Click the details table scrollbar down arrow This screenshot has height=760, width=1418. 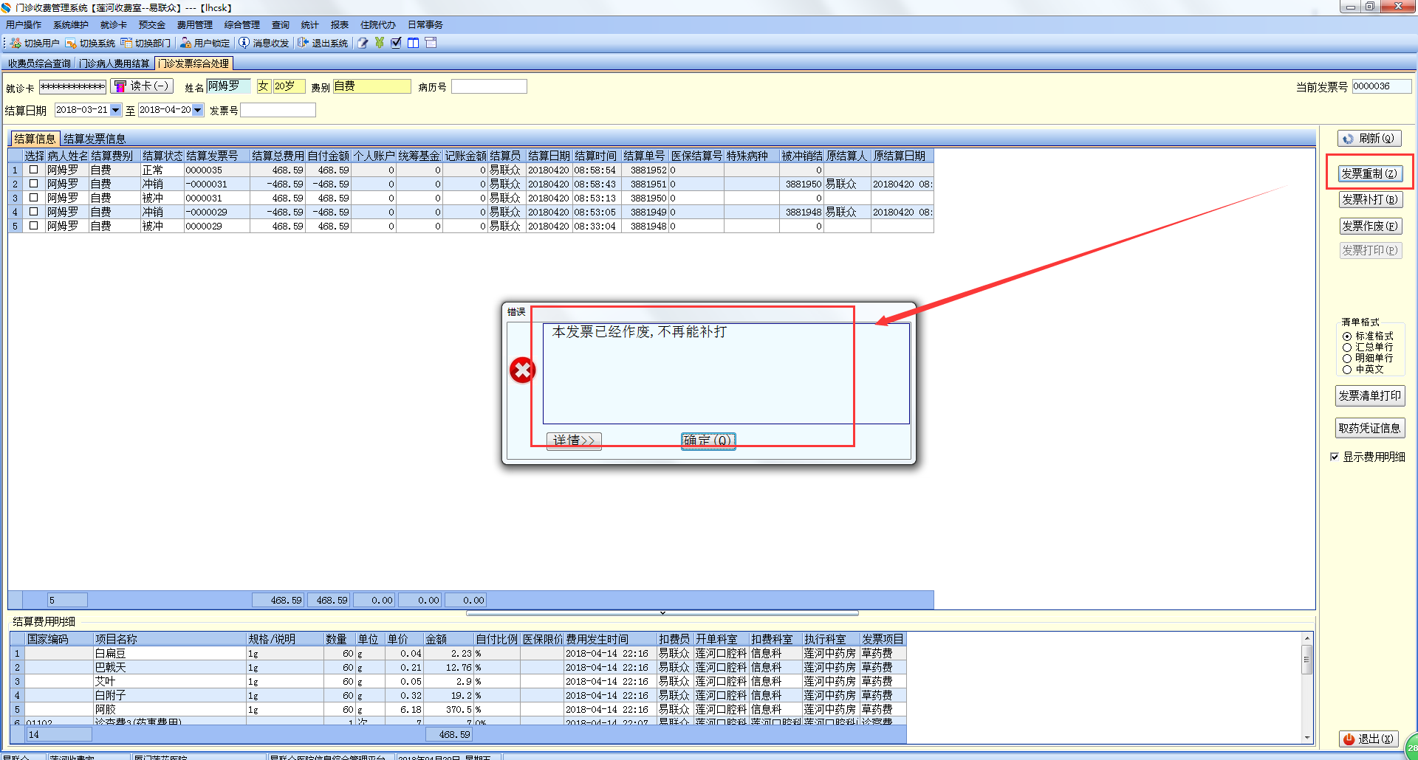tap(1307, 737)
